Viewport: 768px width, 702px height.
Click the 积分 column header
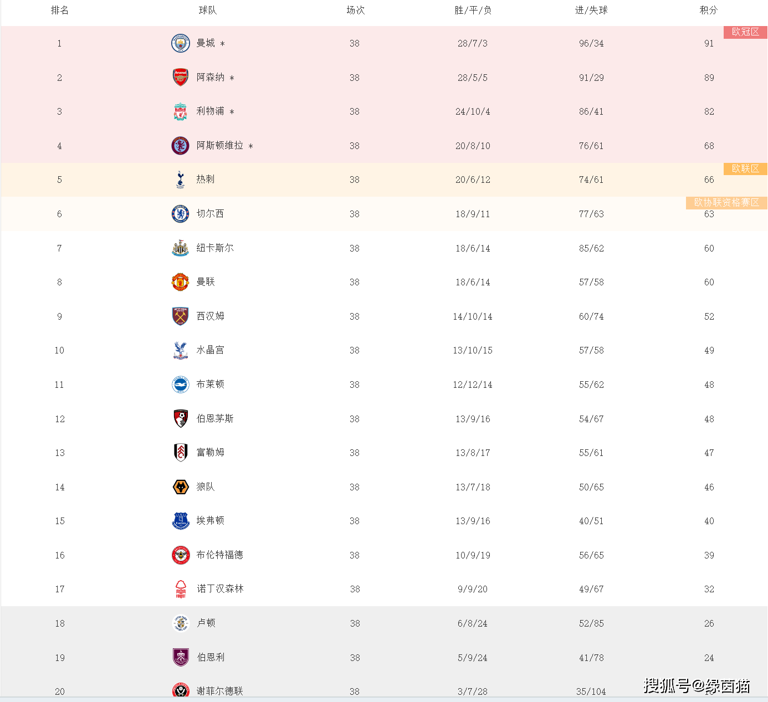click(x=709, y=11)
